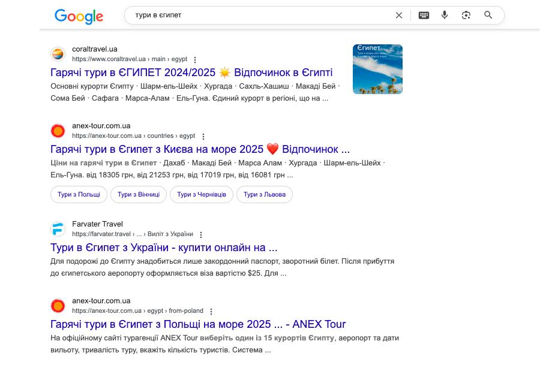
Task: Open more options for Farvater Travel result
Action: [201, 235]
